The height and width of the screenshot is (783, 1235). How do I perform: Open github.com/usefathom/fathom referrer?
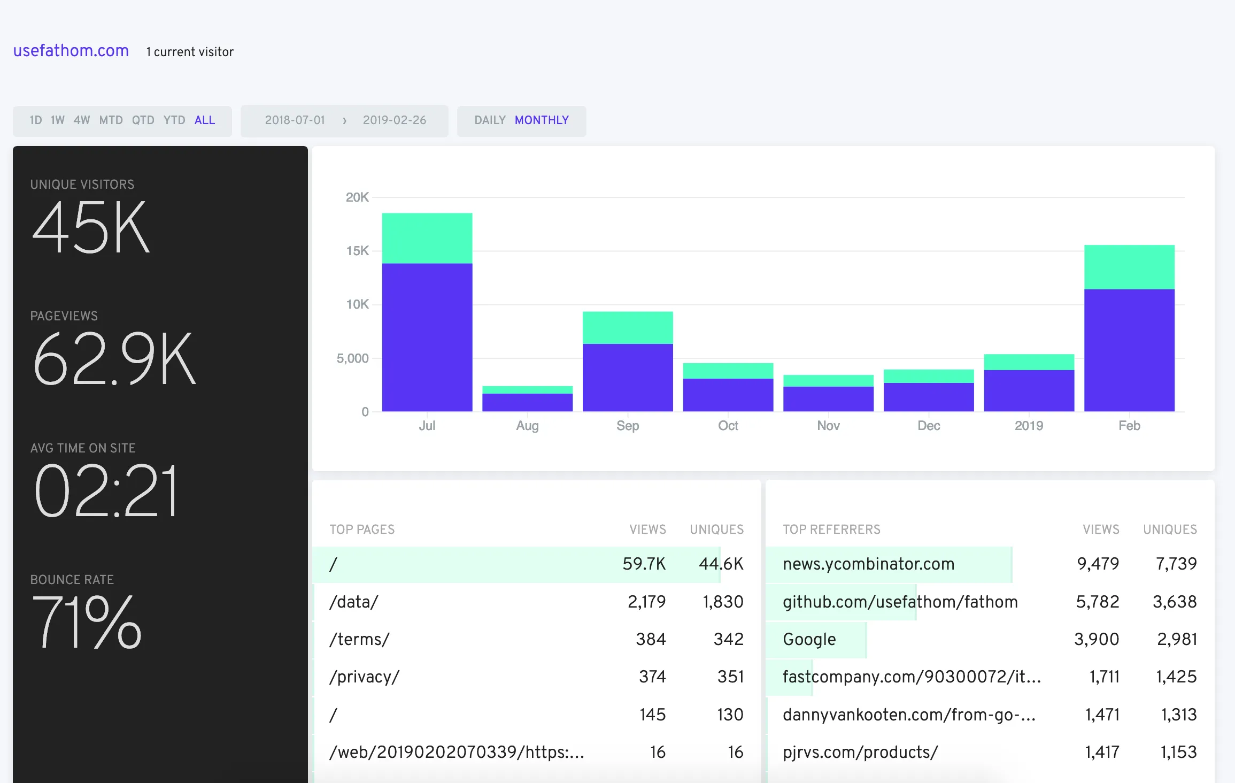[x=900, y=602]
